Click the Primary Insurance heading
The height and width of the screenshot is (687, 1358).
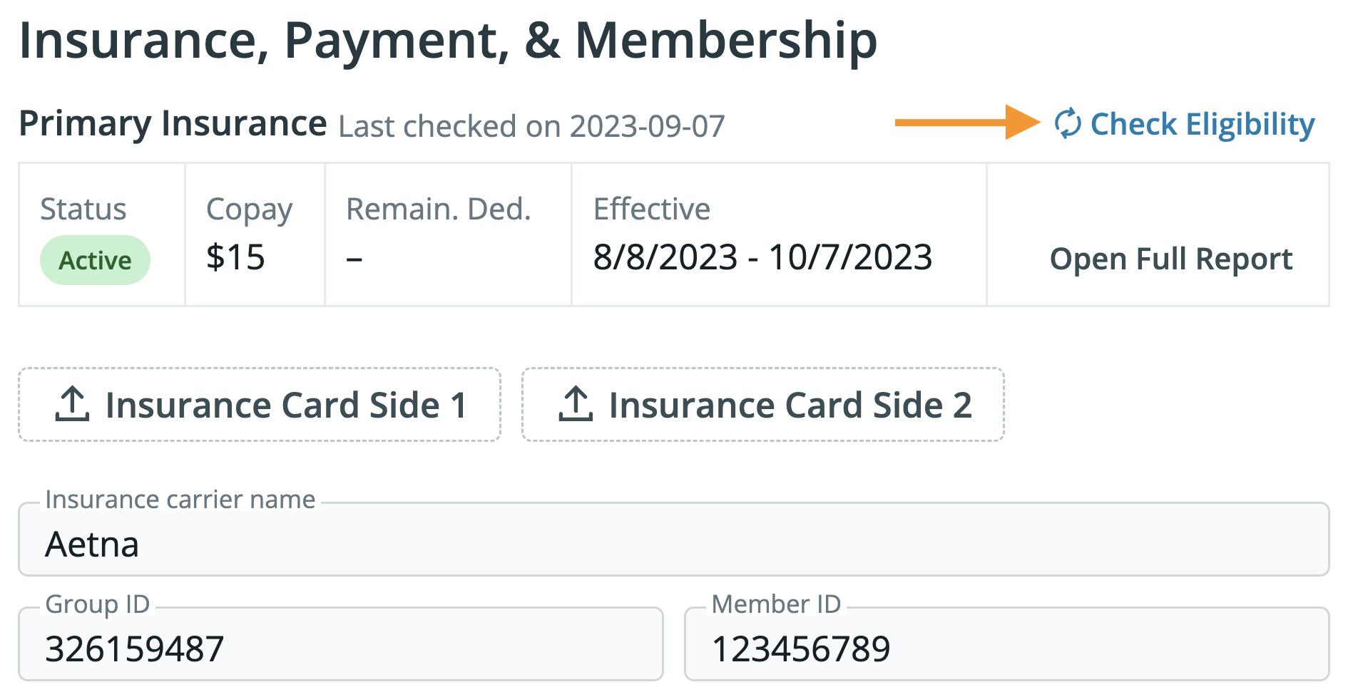pos(173,123)
